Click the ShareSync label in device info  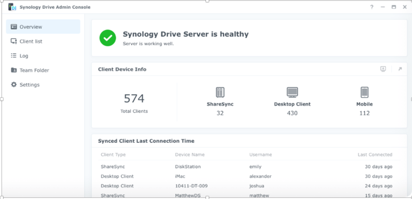(x=220, y=104)
